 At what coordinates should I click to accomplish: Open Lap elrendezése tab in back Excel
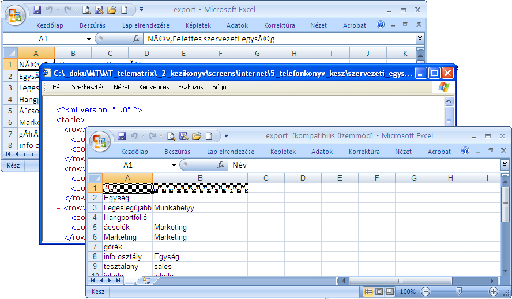(x=146, y=25)
